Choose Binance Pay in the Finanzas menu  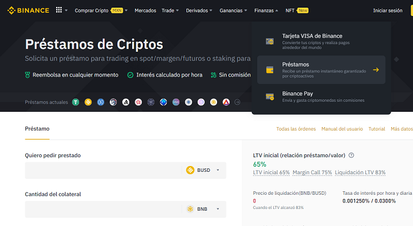[322, 97]
